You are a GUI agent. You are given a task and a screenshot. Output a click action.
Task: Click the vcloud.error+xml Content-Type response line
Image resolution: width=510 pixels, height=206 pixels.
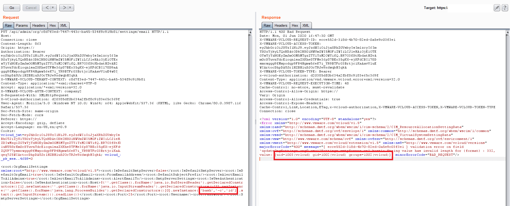coord(330,79)
